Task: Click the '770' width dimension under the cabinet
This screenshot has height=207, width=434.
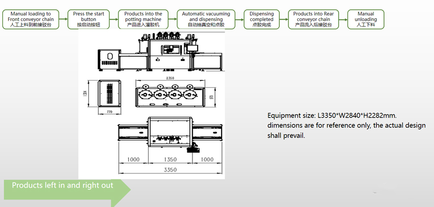Action: pyautogui.click(x=109, y=111)
